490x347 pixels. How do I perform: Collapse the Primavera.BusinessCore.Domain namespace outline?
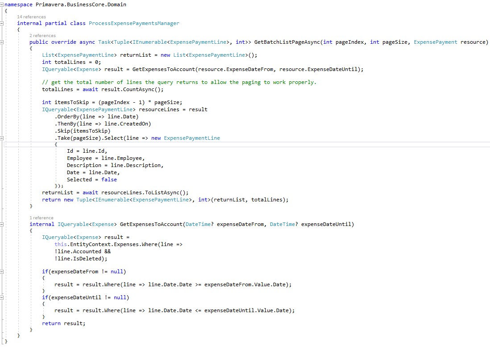2,4
